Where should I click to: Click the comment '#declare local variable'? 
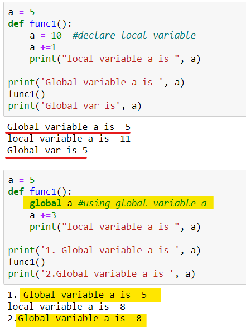(x=134, y=35)
